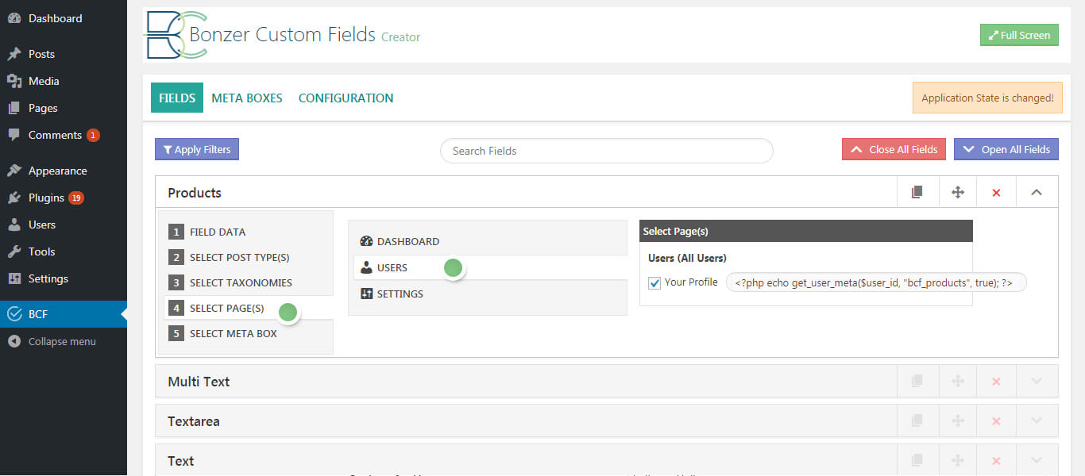Viewport: 1085px width, 476px height.
Task: Expand the Text field
Action: click(1037, 460)
